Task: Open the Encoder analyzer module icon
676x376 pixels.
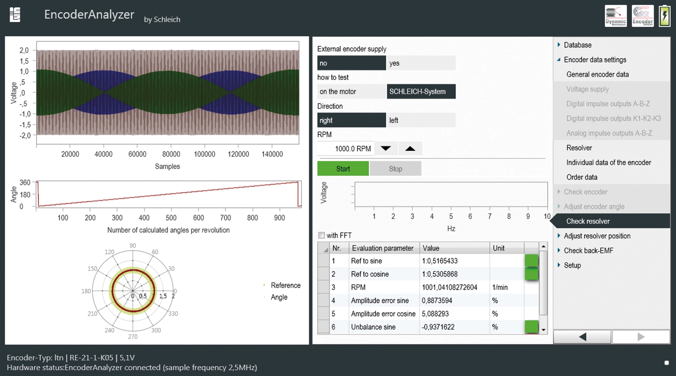Action: click(x=643, y=16)
